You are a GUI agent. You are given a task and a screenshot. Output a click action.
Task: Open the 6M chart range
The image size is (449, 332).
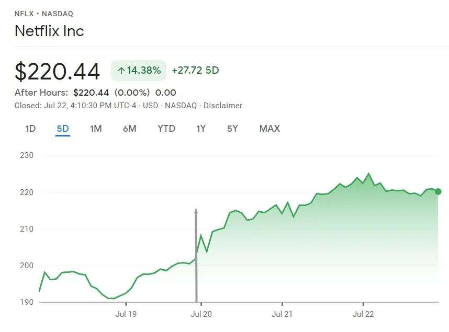pos(130,129)
